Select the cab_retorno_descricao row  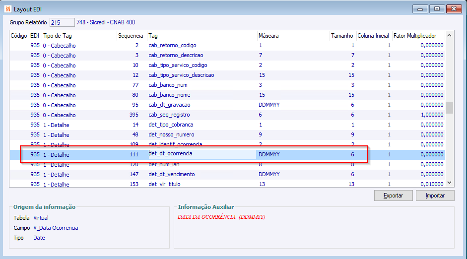click(227, 56)
